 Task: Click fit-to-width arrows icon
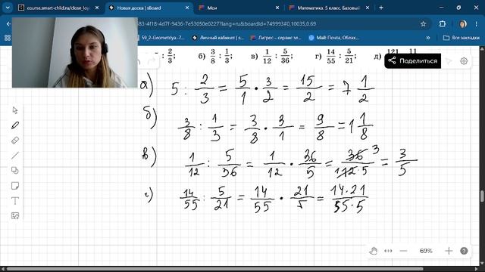pyautogui.click(x=388, y=251)
